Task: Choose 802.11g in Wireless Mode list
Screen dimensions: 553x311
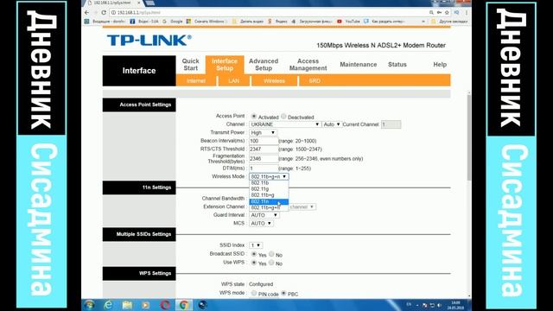Action: coord(269,189)
